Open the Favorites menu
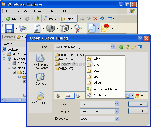Screen dimensions: 151x127 (x=40, y=11)
